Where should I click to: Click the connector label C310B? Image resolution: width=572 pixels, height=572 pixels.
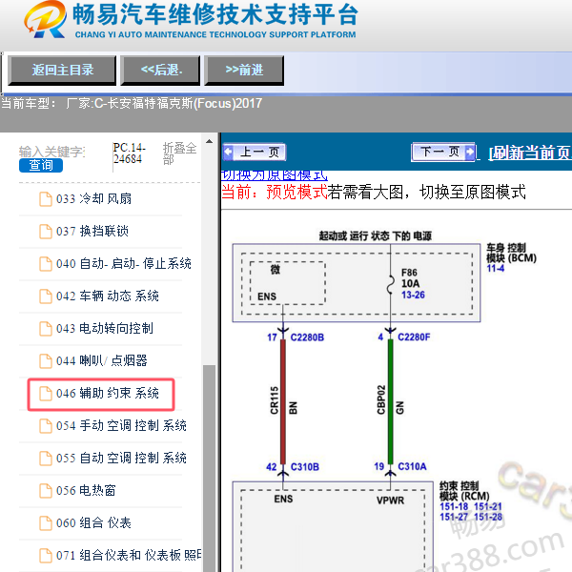click(305, 467)
